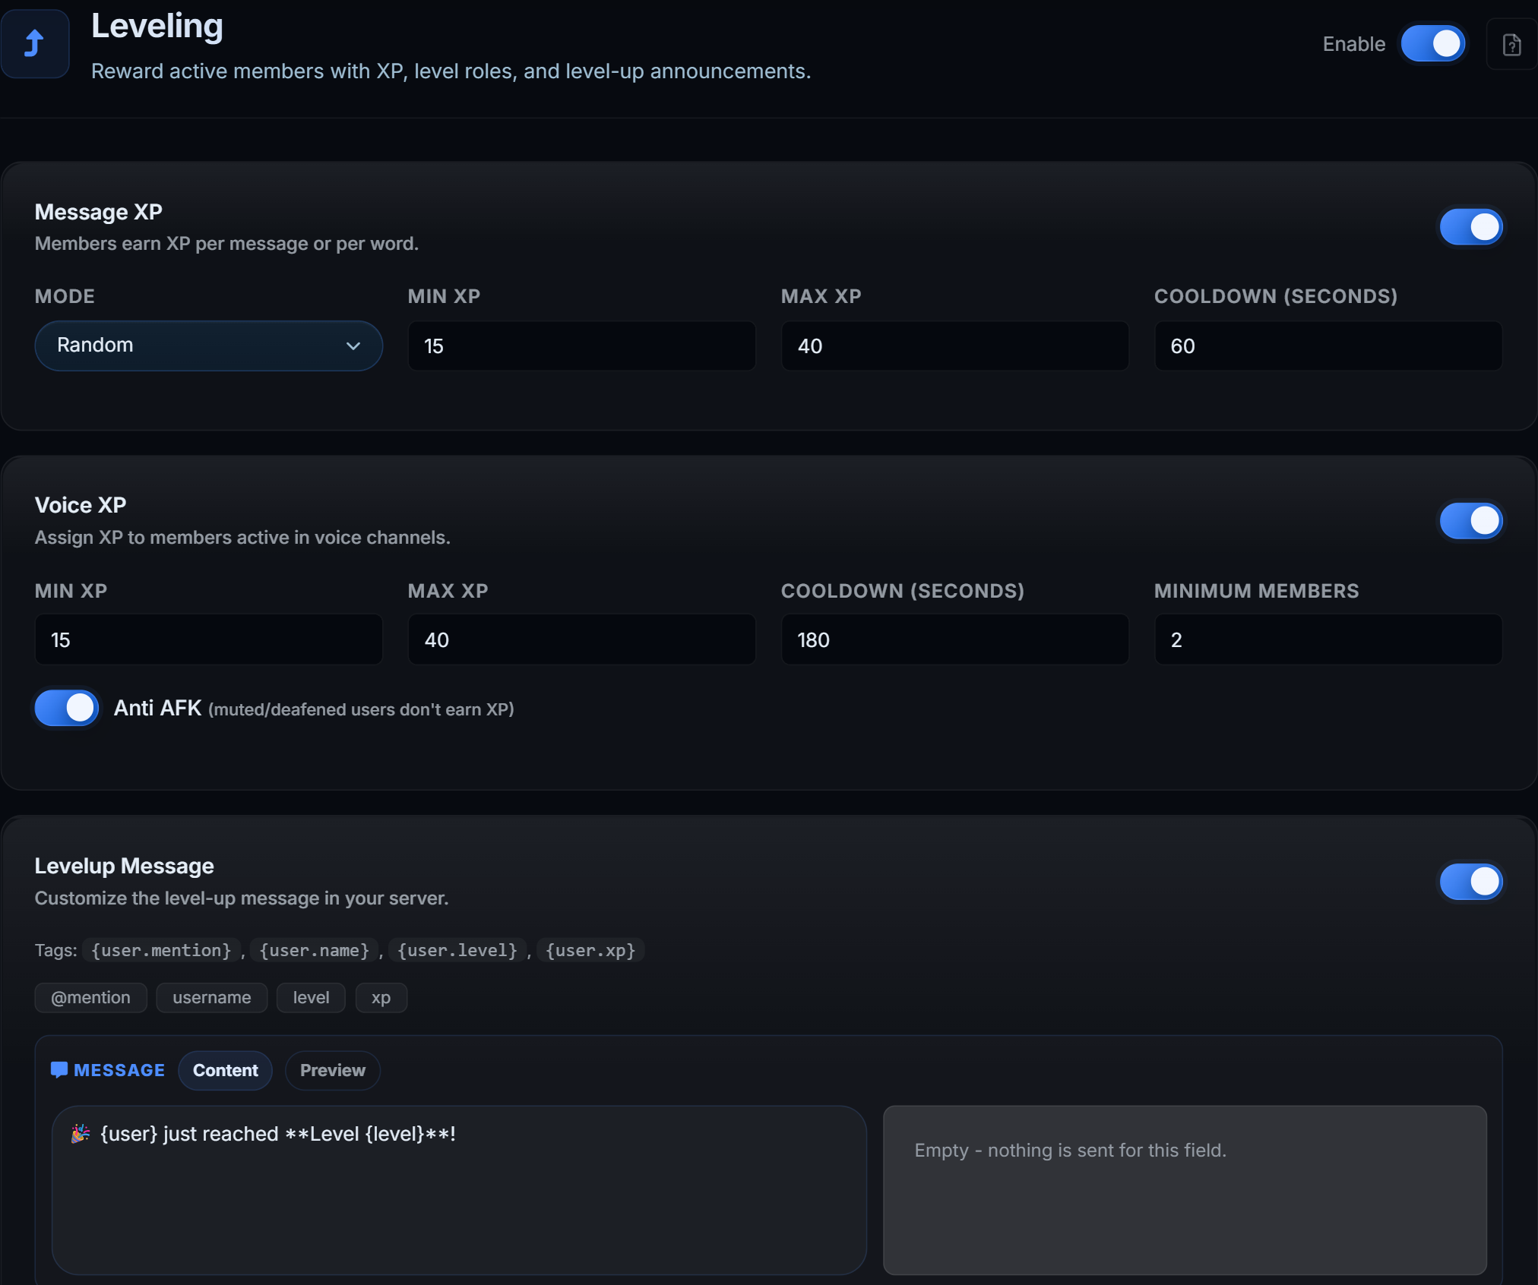Switch to the Preview tab
Screen dimensions: 1538x1285
pos(333,1071)
